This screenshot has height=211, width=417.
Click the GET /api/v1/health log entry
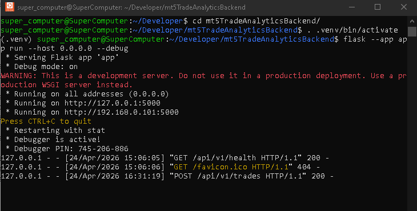pyautogui.click(x=165, y=157)
